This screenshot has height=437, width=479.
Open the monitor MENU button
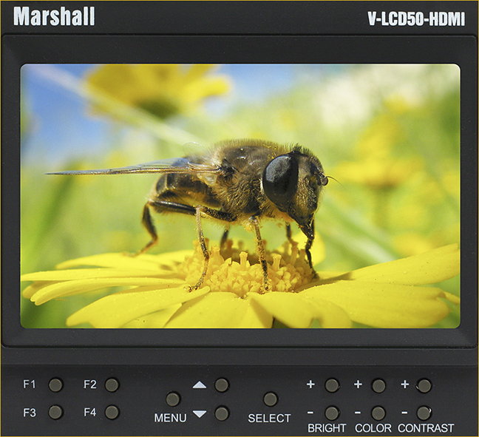172,399
